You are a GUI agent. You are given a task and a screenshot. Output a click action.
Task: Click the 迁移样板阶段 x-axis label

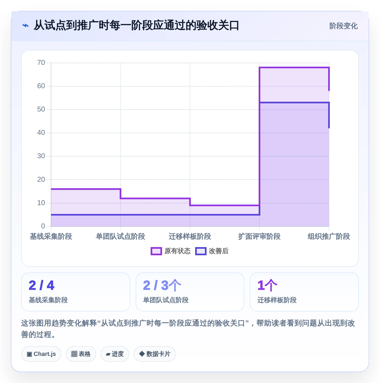[190, 237]
